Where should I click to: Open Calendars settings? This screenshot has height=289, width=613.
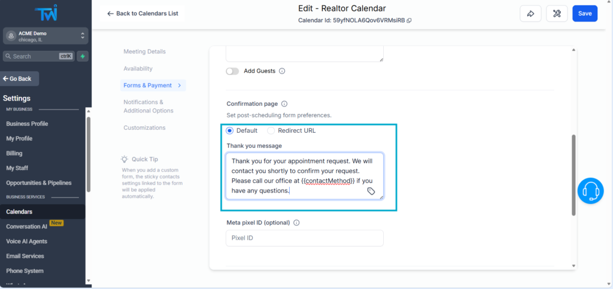click(x=43, y=212)
